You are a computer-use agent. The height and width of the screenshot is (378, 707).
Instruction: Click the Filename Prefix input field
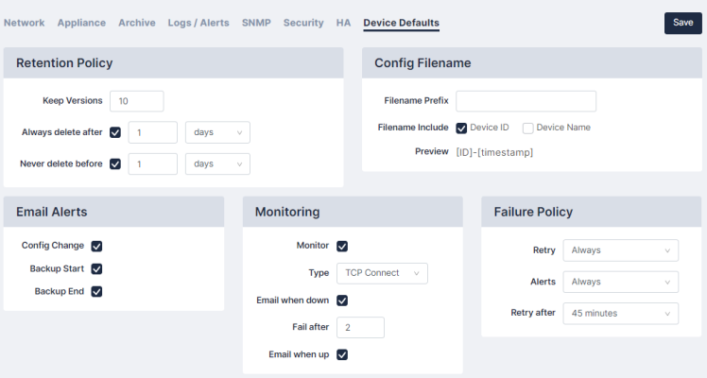(526, 101)
